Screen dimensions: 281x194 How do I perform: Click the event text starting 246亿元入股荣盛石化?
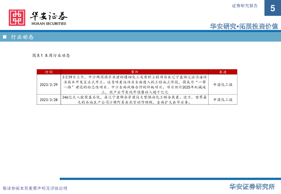134,100
